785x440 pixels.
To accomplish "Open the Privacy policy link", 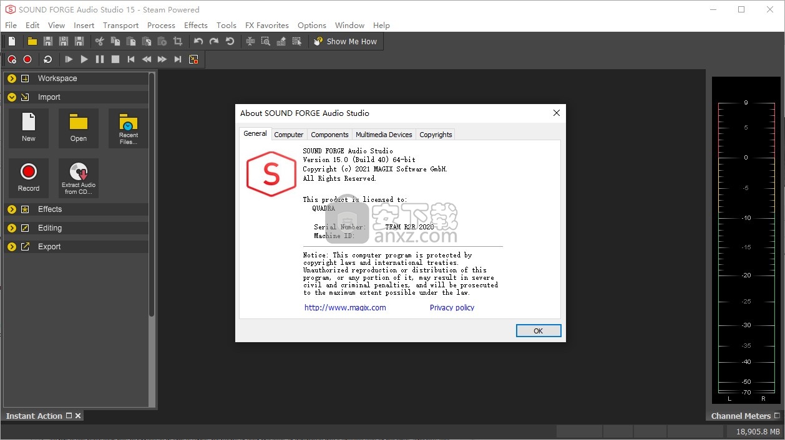I will tap(452, 307).
